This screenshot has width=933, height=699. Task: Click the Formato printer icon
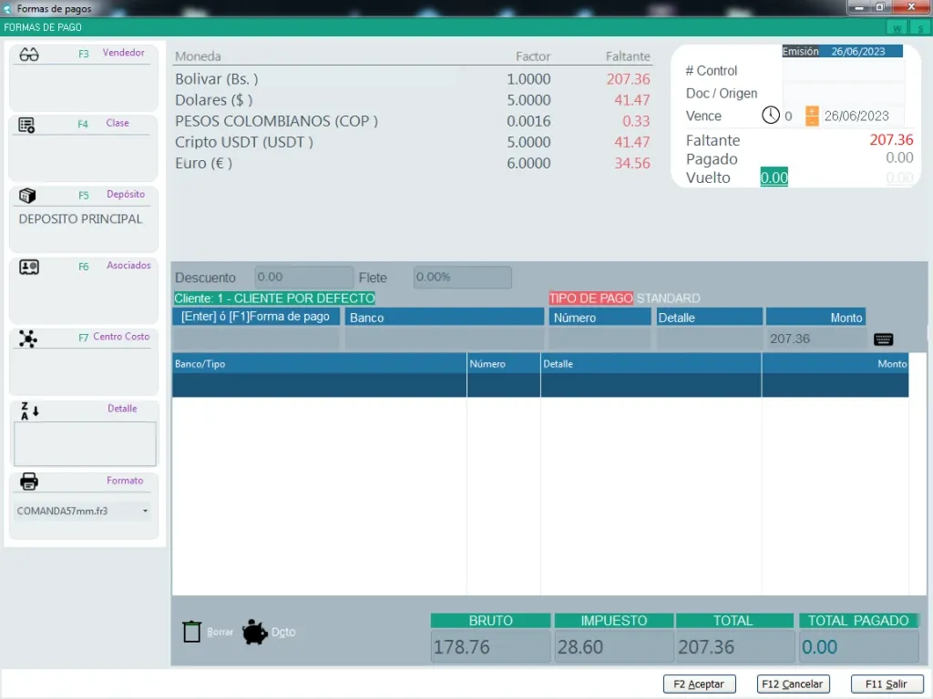(x=29, y=481)
